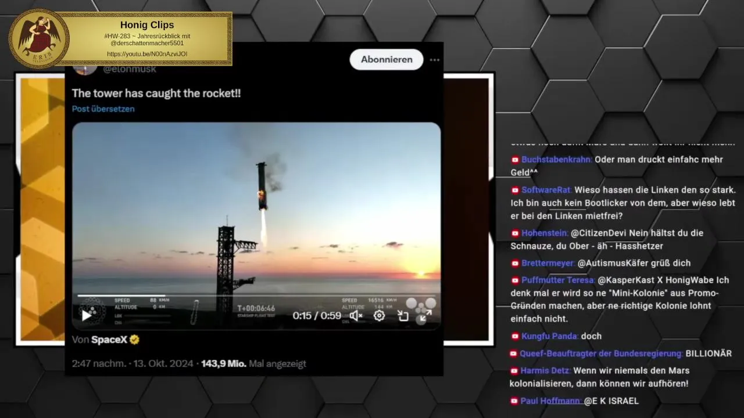This screenshot has height=418, width=744.
Task: Click chat username Harmis Detz
Action: [x=545, y=370]
